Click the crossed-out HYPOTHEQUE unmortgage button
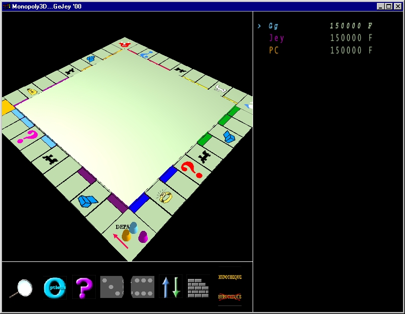The height and width of the screenshot is (314, 405). 230,296
